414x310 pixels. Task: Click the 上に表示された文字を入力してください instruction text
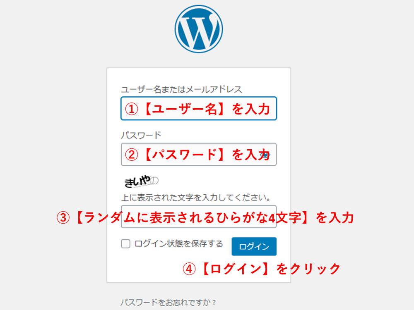pos(196,198)
